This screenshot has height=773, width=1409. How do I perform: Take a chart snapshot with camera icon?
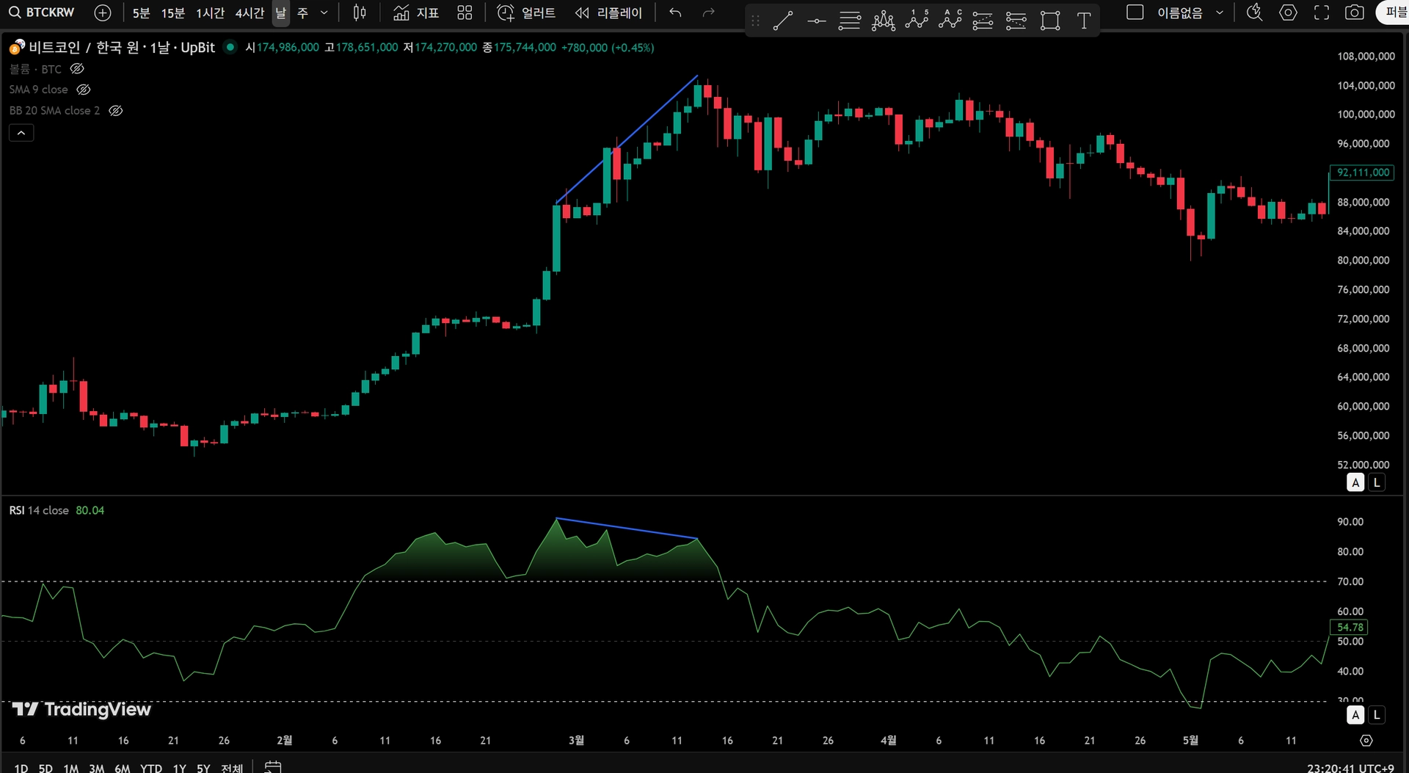pyautogui.click(x=1354, y=12)
